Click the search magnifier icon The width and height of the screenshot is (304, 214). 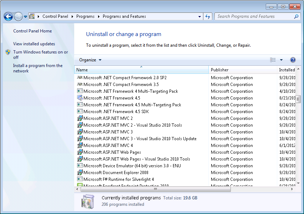click(296, 16)
